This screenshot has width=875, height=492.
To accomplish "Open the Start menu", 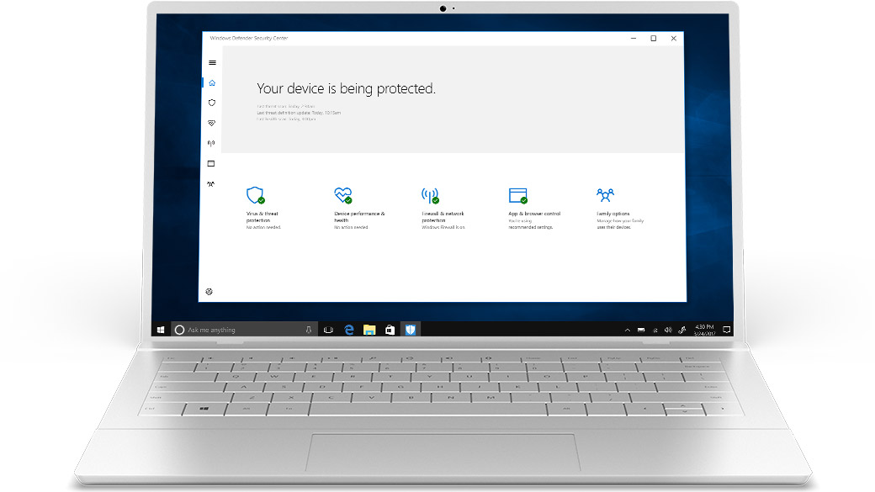I will pos(160,329).
